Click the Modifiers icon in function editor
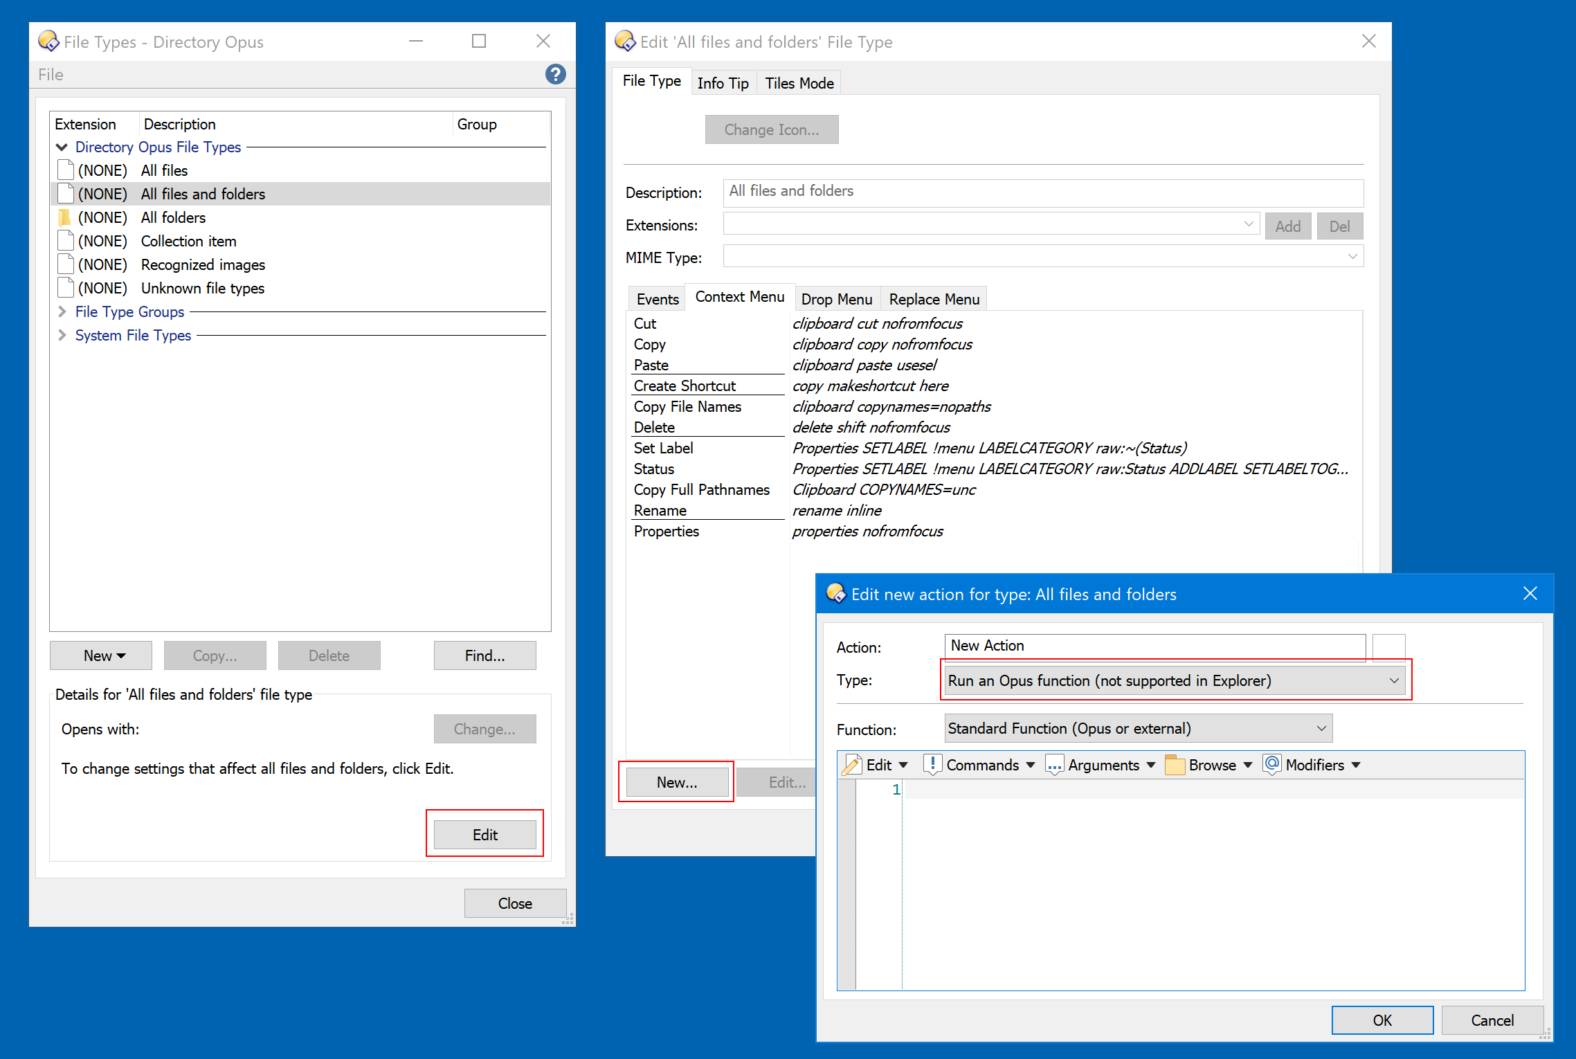The width and height of the screenshot is (1576, 1059). pyautogui.click(x=1271, y=765)
